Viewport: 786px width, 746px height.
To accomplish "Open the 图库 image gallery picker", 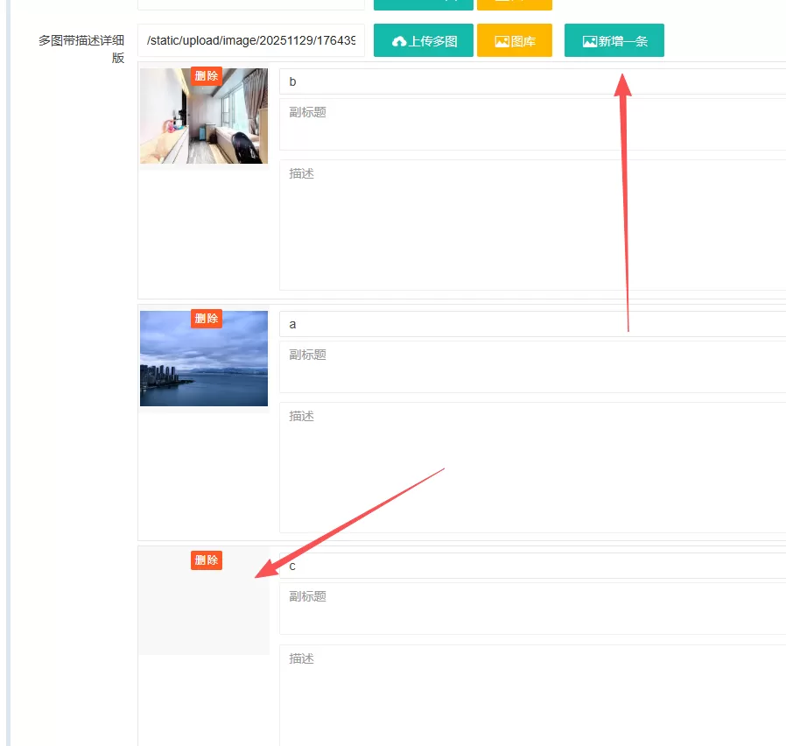I will [x=515, y=40].
